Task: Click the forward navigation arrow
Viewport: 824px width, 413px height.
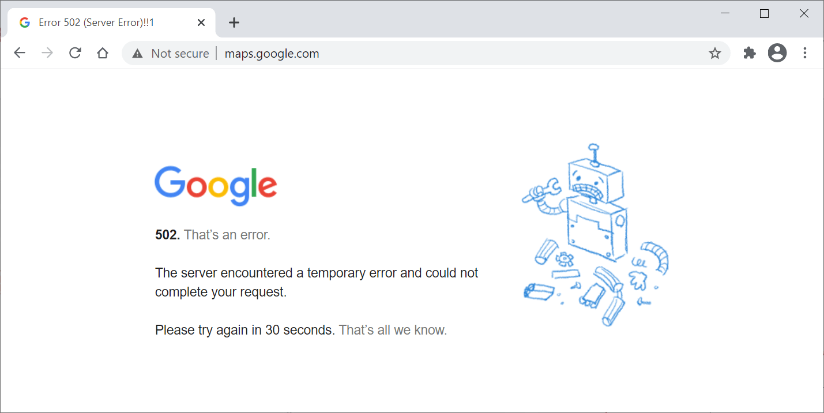Action: coord(47,53)
